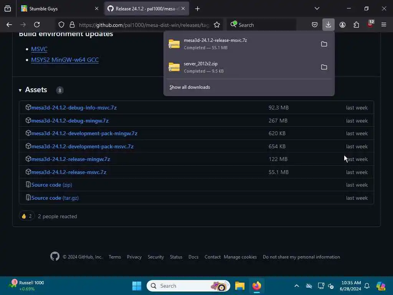Image resolution: width=393 pixels, height=295 pixels.
Task: Reload the current GitHub page
Action: tap(37, 25)
